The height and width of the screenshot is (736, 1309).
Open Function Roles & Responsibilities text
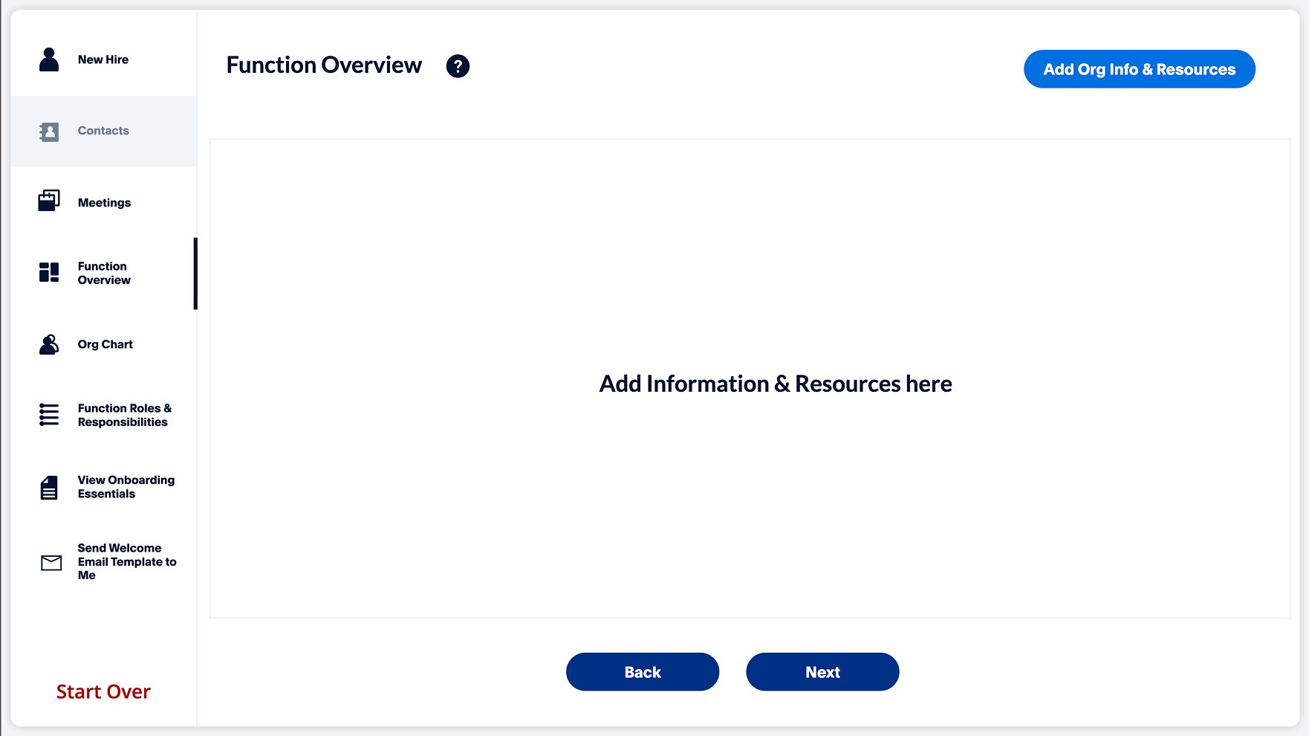click(124, 415)
